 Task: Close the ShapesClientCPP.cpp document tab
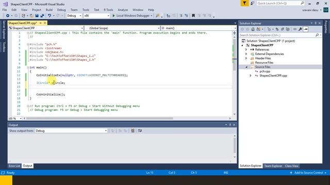click(45, 23)
